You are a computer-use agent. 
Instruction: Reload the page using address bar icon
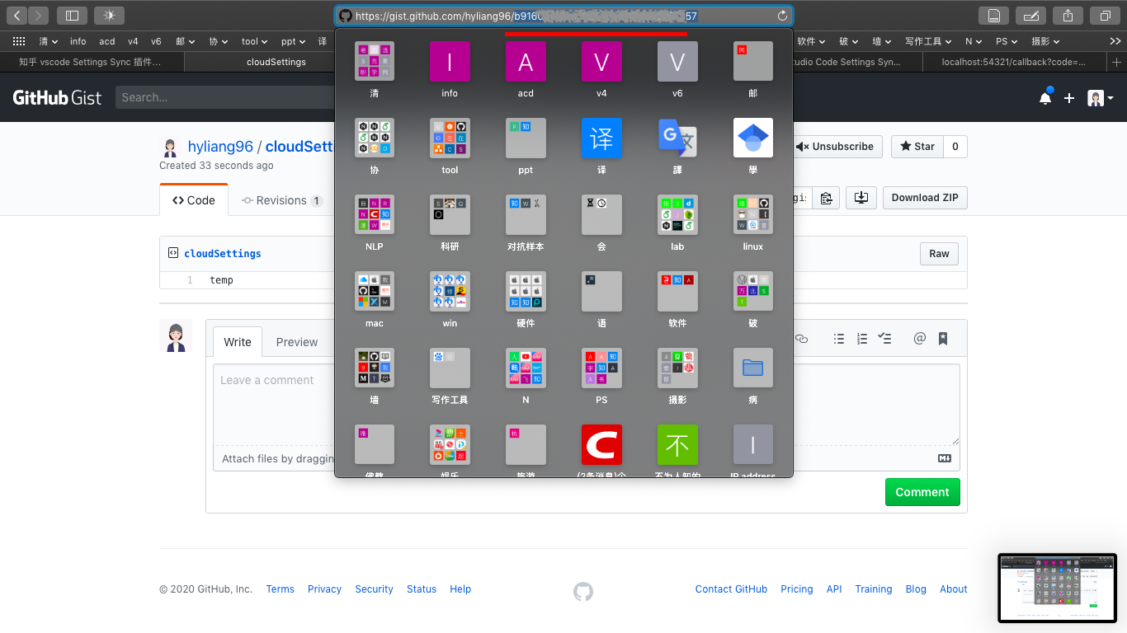coord(782,16)
